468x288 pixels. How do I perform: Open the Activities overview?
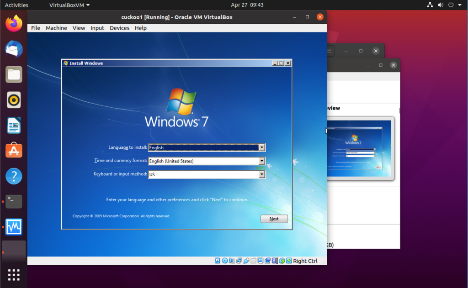16,5
